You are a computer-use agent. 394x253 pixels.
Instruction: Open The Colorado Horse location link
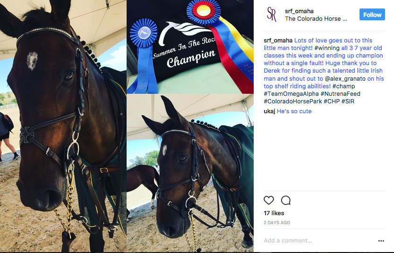[316, 19]
